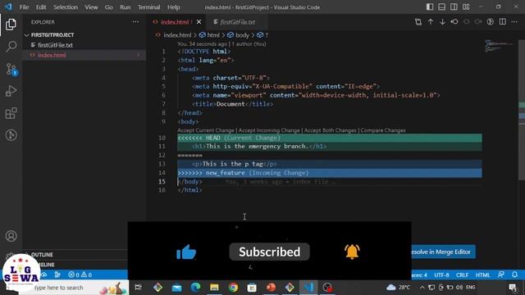525x295 pixels.
Task: Open the html breadcrumb dropdown
Action: (x=209, y=35)
